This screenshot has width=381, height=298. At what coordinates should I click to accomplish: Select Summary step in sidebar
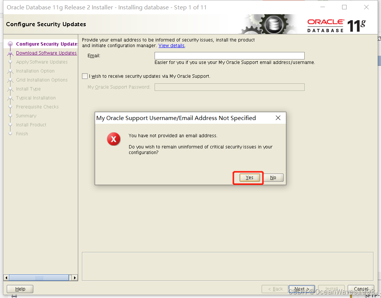click(26, 116)
